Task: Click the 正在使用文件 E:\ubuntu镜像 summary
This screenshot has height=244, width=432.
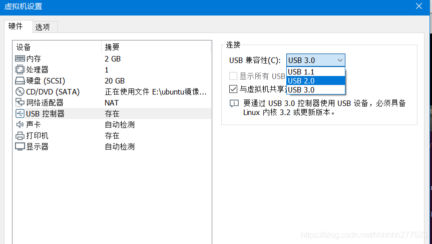Action: click(156, 91)
